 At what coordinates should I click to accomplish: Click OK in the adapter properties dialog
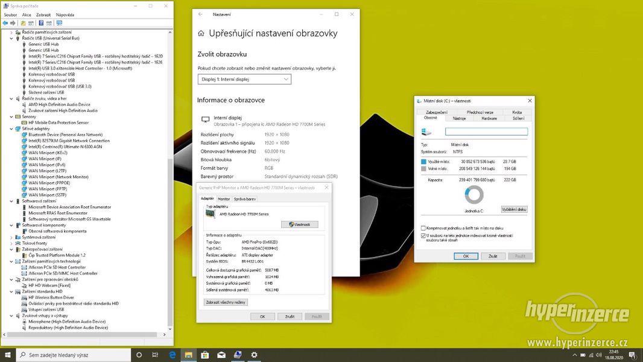point(262,317)
